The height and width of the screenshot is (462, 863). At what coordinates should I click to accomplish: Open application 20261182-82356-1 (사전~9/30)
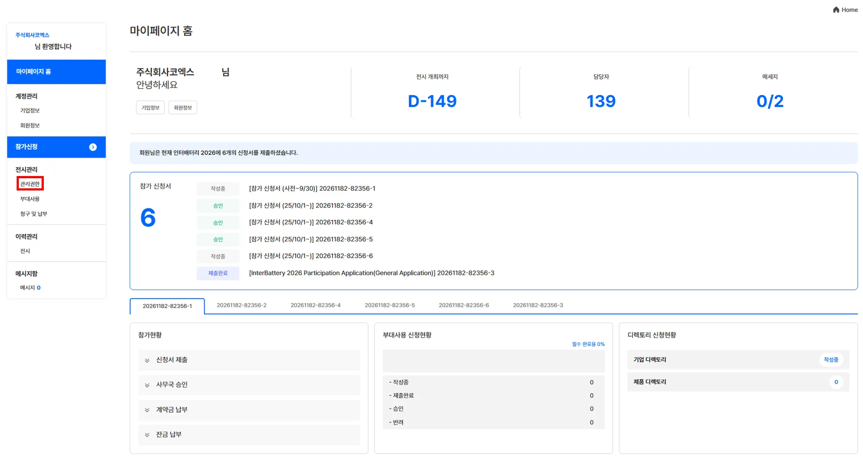coord(312,189)
